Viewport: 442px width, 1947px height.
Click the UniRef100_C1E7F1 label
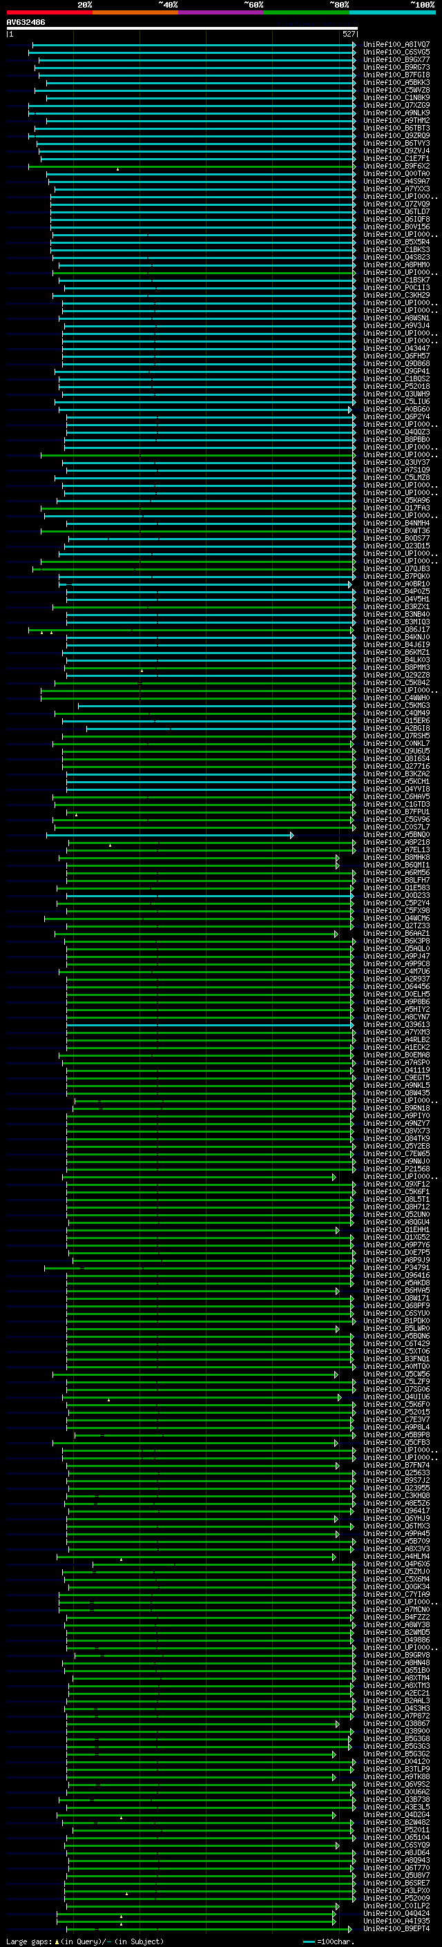click(396, 159)
